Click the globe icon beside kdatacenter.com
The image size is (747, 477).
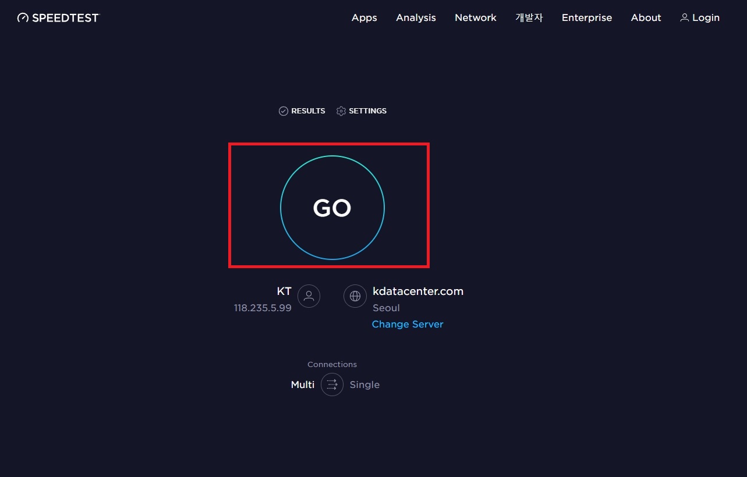click(355, 296)
